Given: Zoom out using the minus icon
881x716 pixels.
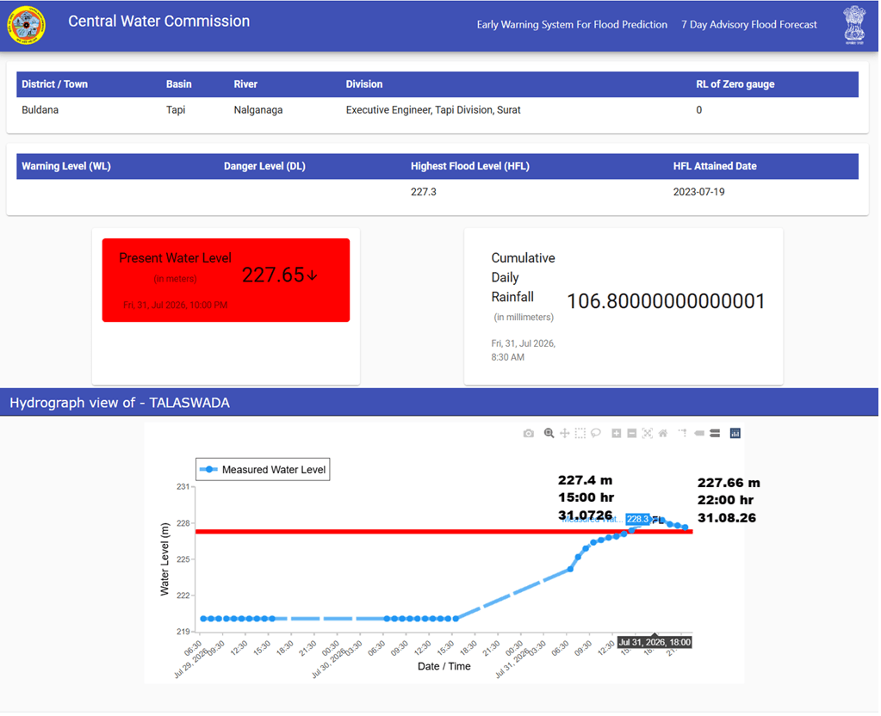Looking at the screenshot, I should (632, 434).
